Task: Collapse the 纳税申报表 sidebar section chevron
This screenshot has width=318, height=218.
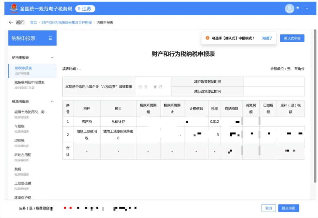Action: pyautogui.click(x=52, y=57)
